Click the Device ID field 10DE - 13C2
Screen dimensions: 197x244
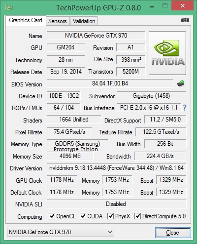pos(64,96)
